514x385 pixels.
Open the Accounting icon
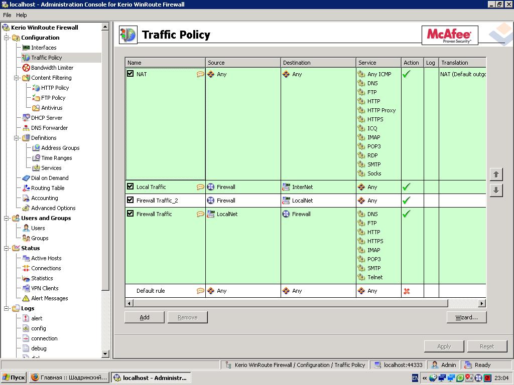pos(26,198)
